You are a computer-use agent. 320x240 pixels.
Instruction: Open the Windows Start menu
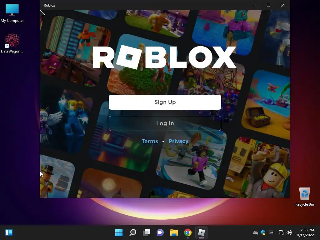(119, 232)
